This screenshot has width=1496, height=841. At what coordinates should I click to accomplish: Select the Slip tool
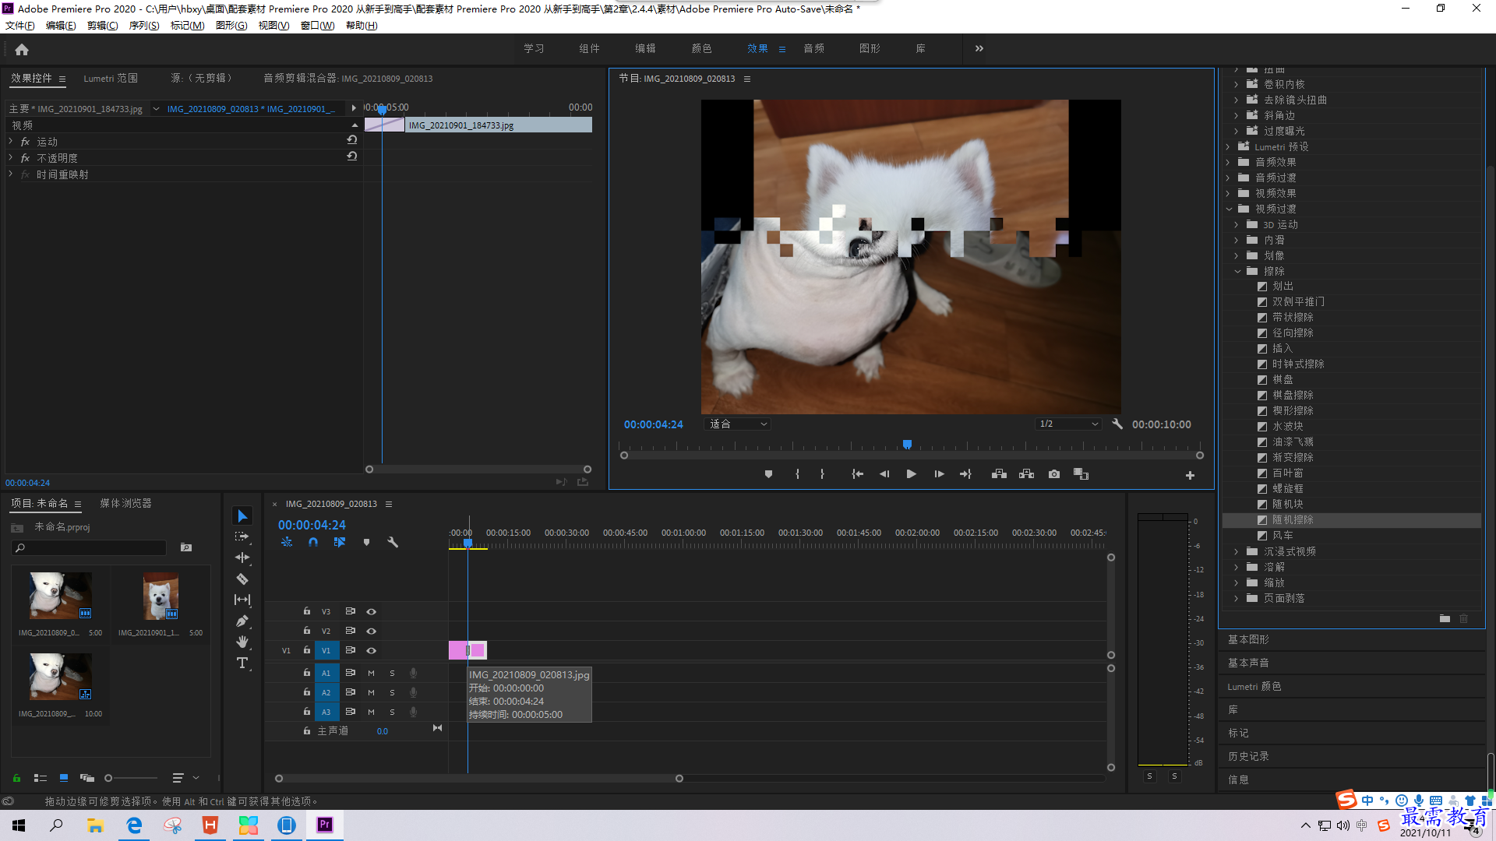[242, 600]
